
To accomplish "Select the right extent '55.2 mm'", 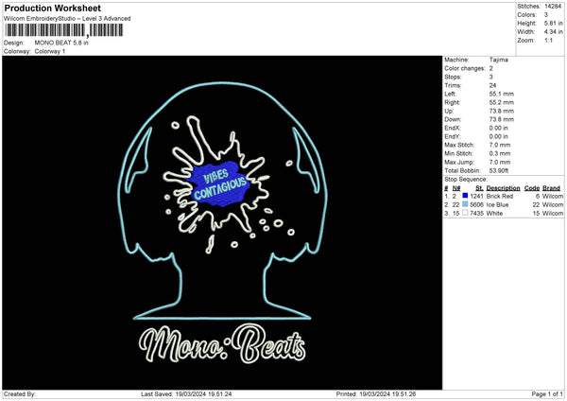I will pos(501,102).
